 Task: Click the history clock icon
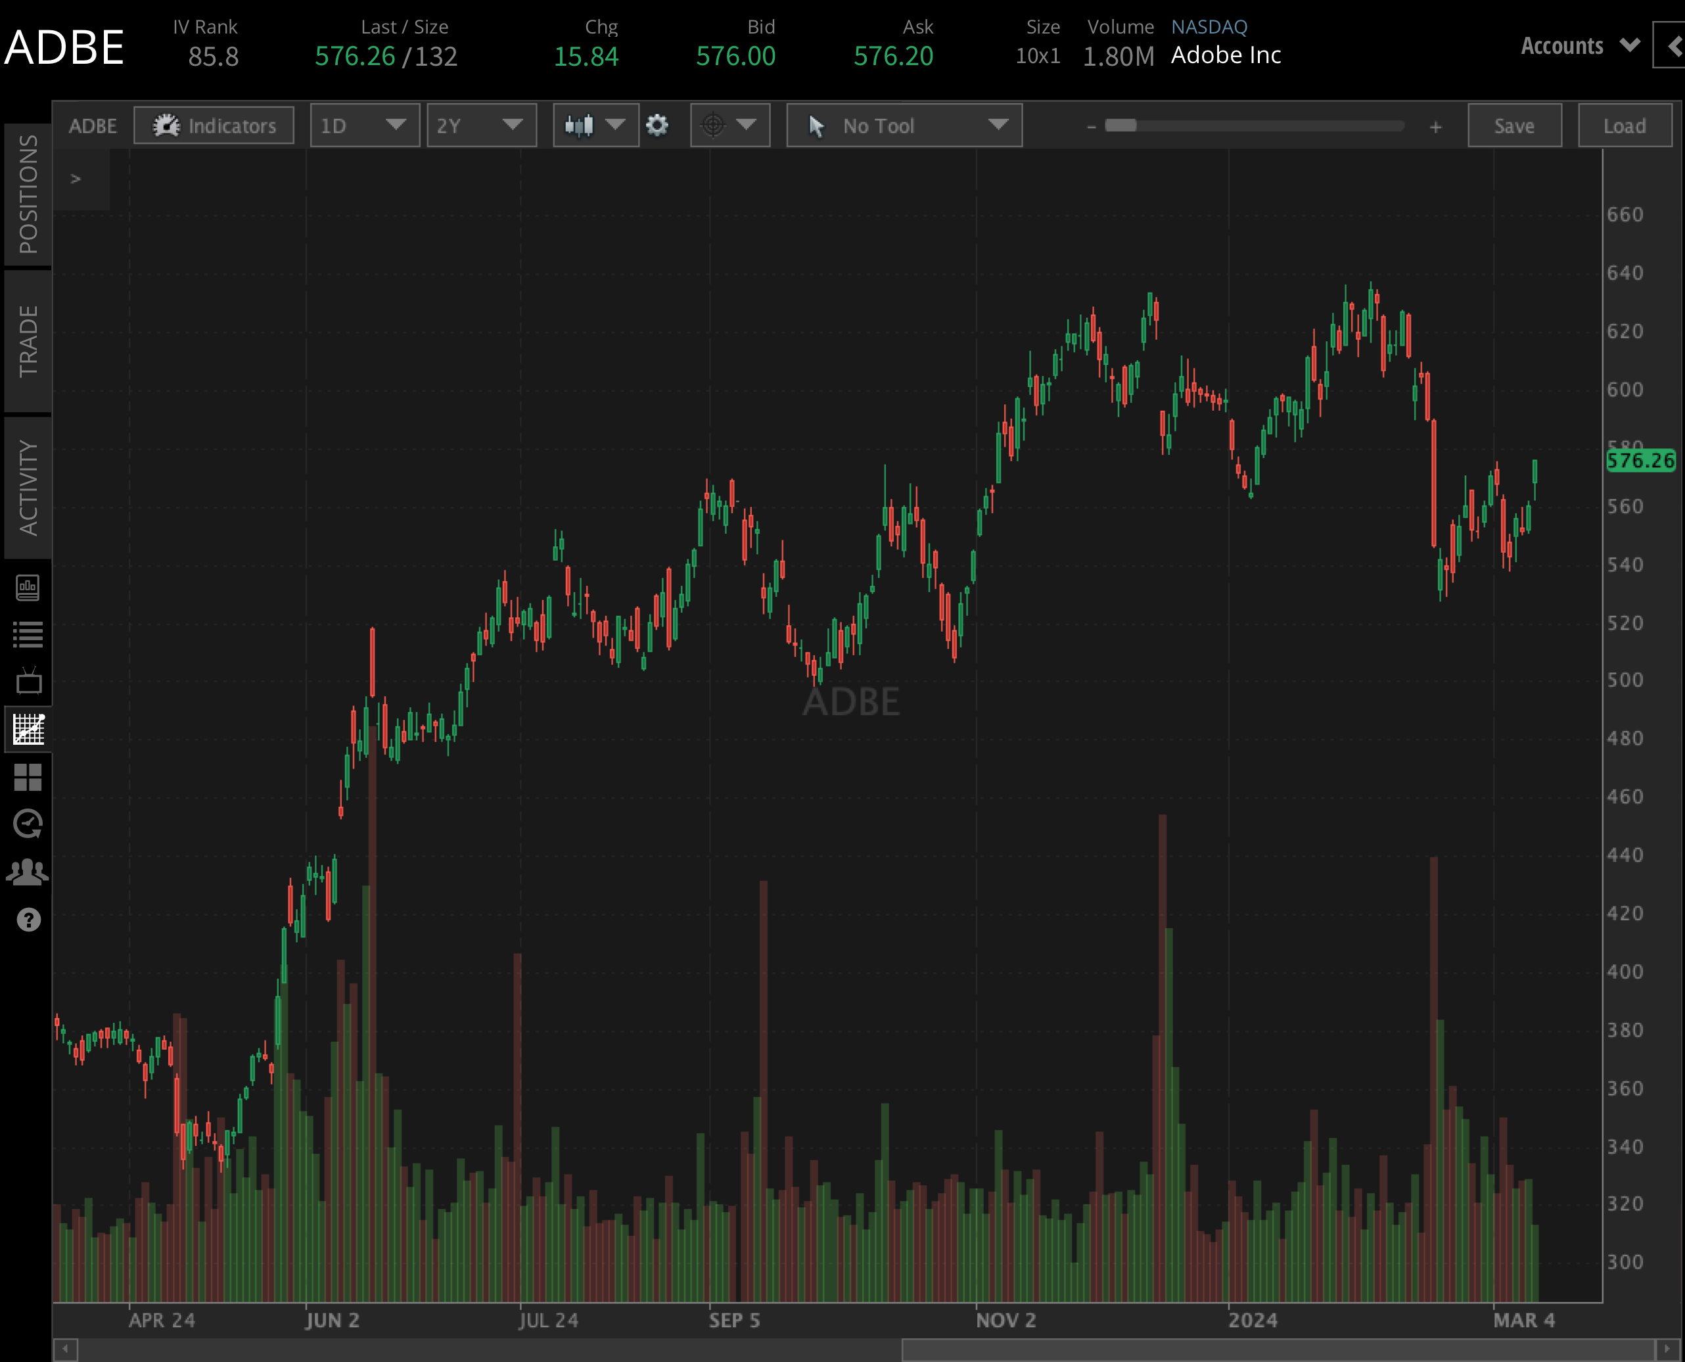point(28,824)
